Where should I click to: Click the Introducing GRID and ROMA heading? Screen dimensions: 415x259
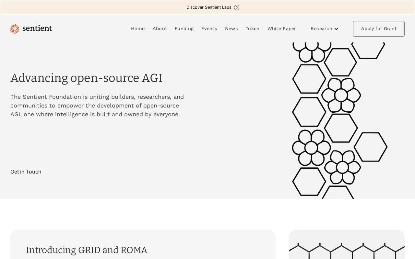[x=87, y=250]
